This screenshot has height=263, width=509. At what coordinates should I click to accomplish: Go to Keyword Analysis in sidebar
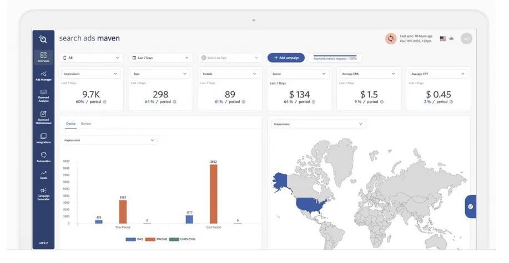pos(43,95)
